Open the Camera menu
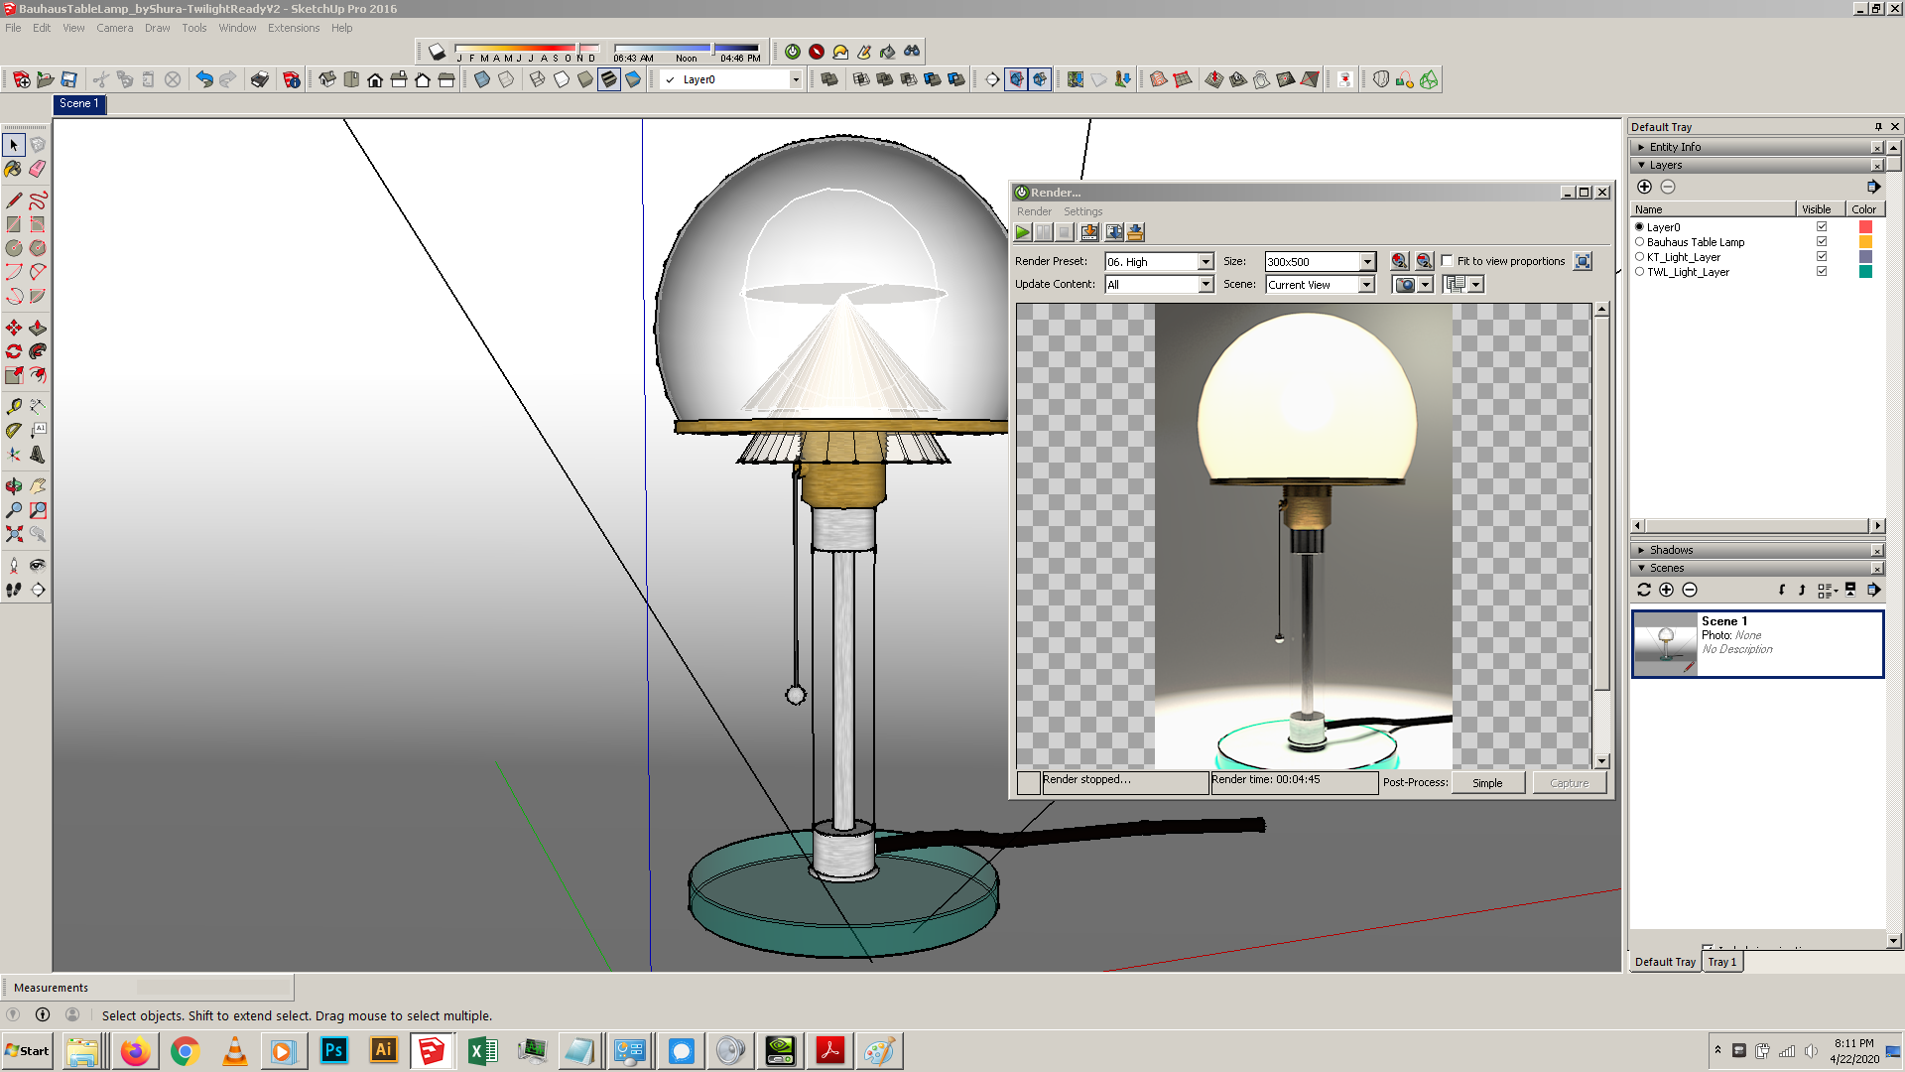 (x=114, y=28)
